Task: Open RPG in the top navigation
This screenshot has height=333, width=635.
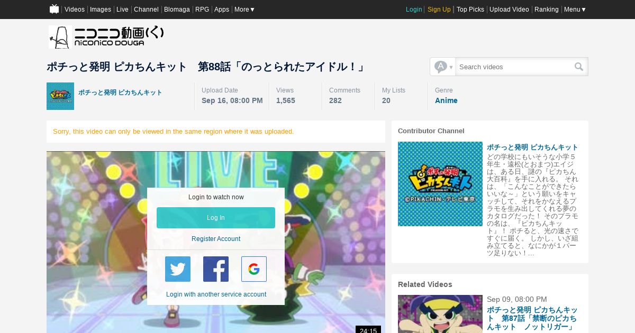Action: 202,10
